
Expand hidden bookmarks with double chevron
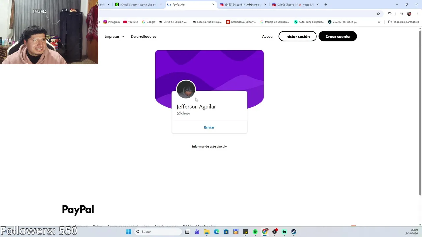[x=379, y=22]
